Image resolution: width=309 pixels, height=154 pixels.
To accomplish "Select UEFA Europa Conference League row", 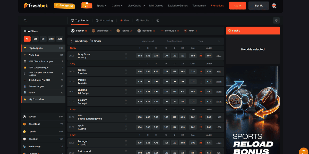I will [x=43, y=74].
